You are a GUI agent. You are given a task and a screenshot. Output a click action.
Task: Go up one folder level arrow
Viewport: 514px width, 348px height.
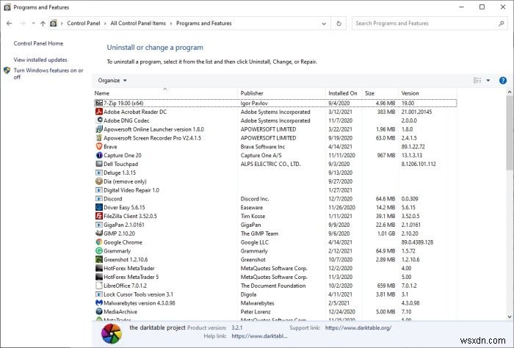[x=43, y=23]
